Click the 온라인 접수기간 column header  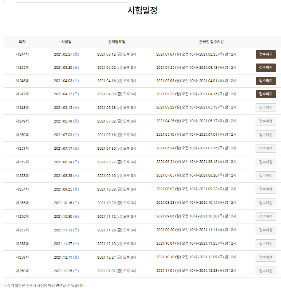coord(211,42)
